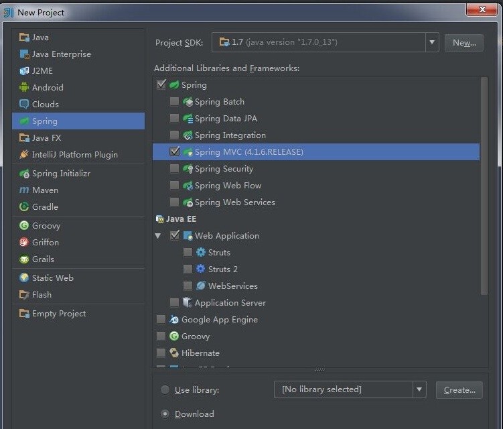Image resolution: width=503 pixels, height=429 pixels.
Task: Tick the Spring Security checkbox
Action: pos(174,168)
